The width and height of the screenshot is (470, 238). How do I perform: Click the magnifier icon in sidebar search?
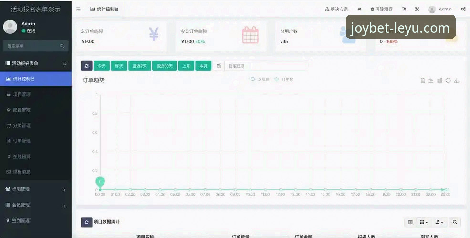(62, 46)
